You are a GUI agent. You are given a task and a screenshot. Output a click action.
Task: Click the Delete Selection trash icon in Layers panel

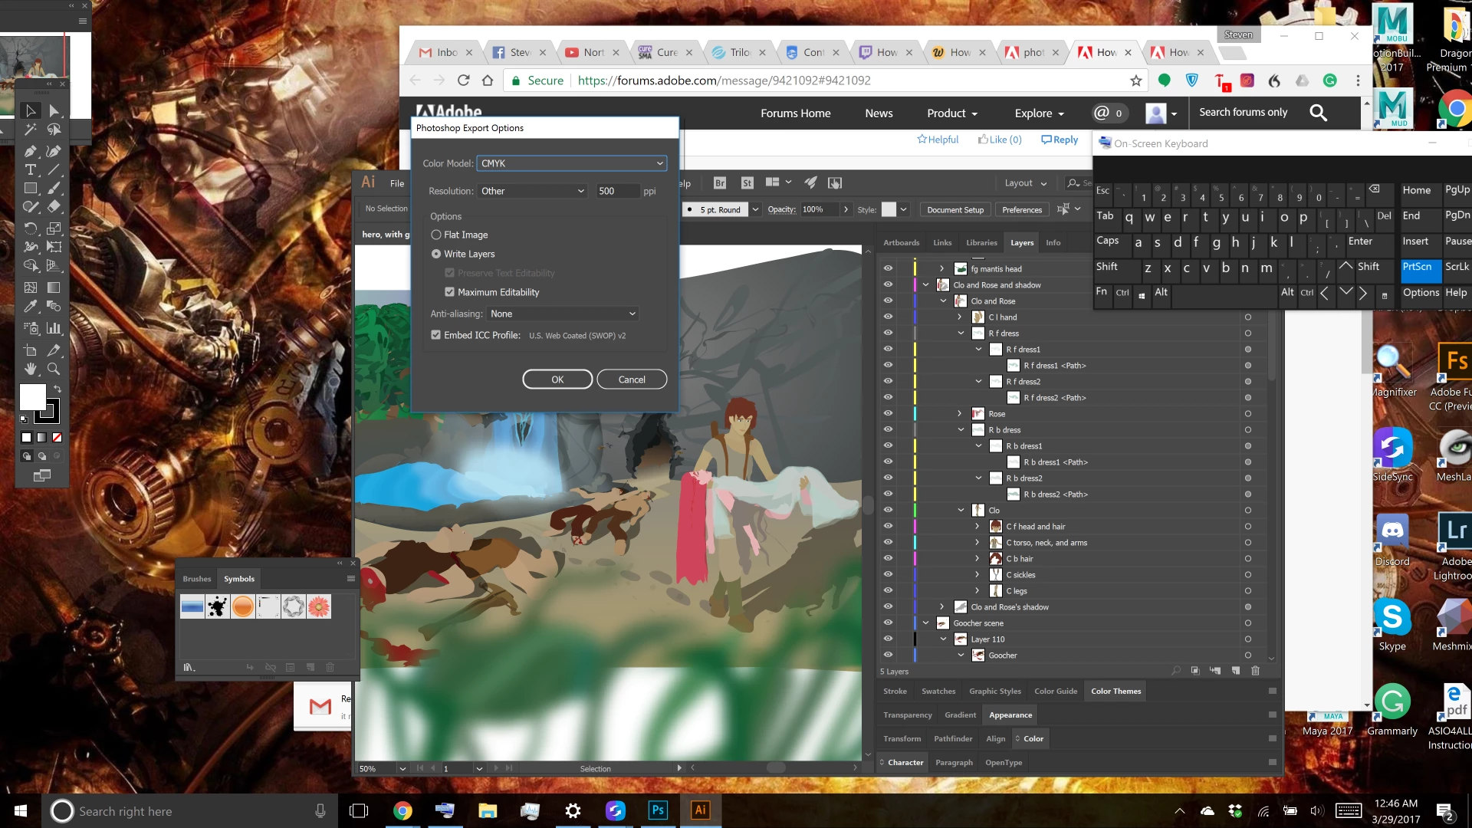1255,671
